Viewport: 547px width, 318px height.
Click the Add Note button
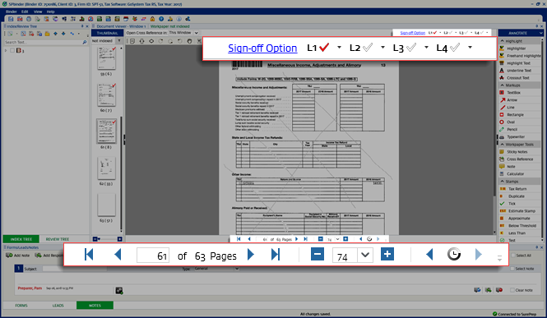pyautogui.click(x=18, y=256)
